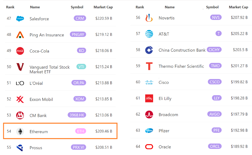
Task: Click the CRM ticker badge
Action: (x=80, y=18)
